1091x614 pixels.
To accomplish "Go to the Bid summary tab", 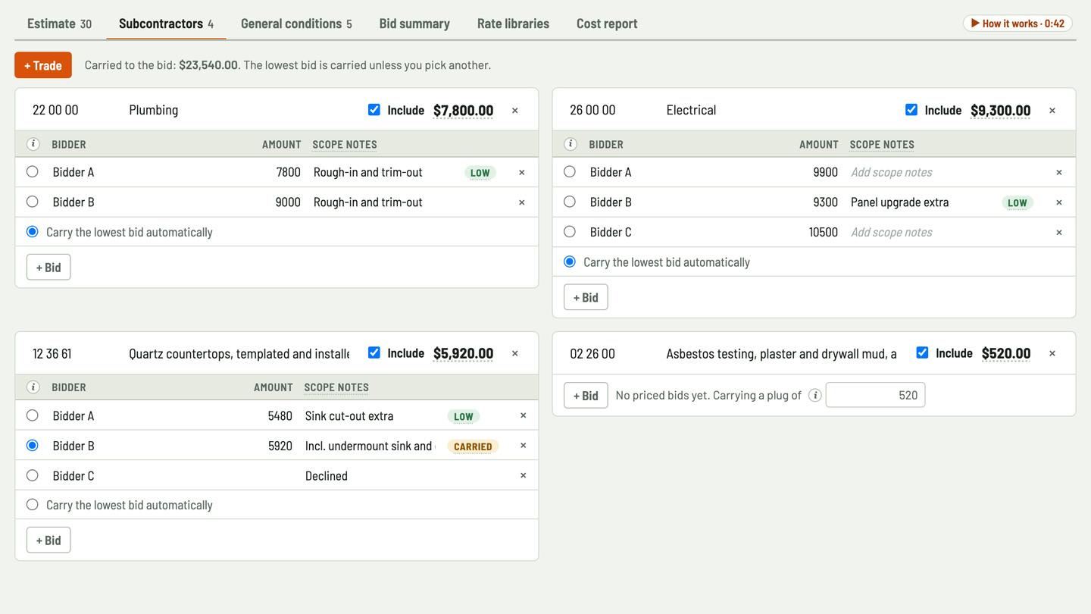I will point(414,23).
